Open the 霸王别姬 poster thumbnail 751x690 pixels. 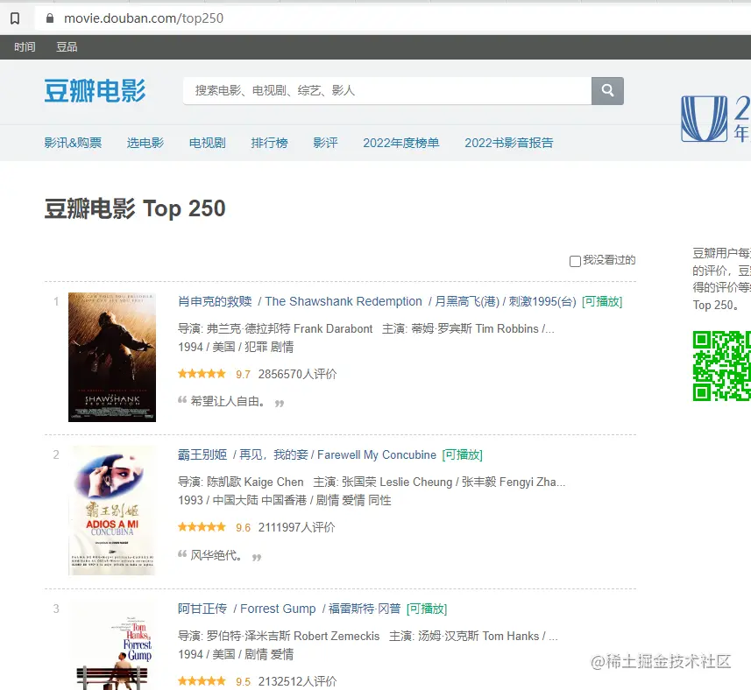pos(112,510)
